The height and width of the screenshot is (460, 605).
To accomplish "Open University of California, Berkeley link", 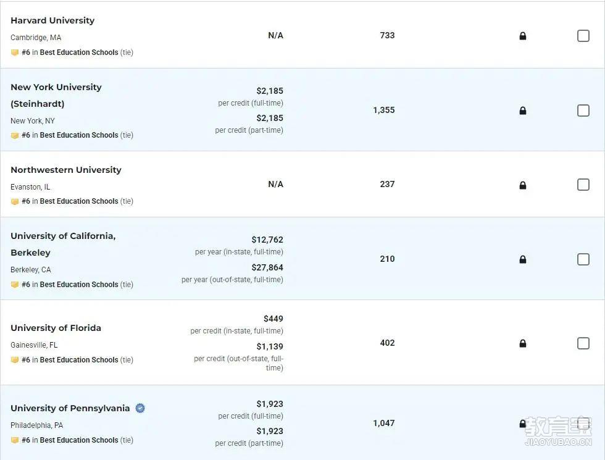I will click(63, 245).
